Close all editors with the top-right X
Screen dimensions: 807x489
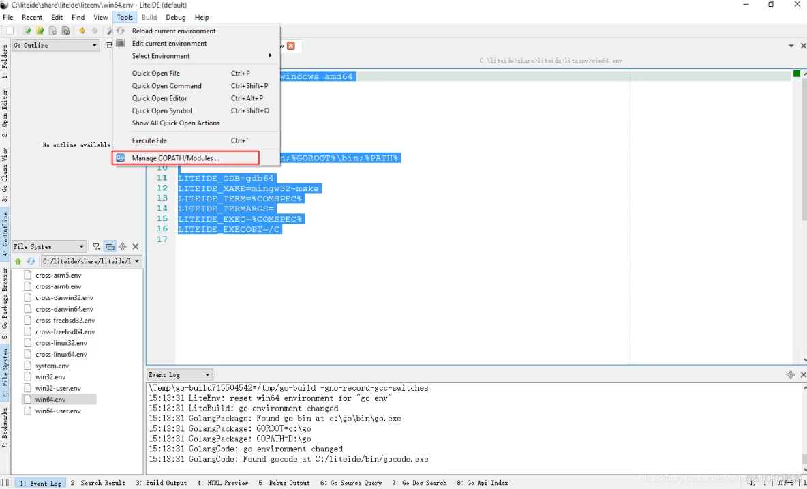[803, 46]
